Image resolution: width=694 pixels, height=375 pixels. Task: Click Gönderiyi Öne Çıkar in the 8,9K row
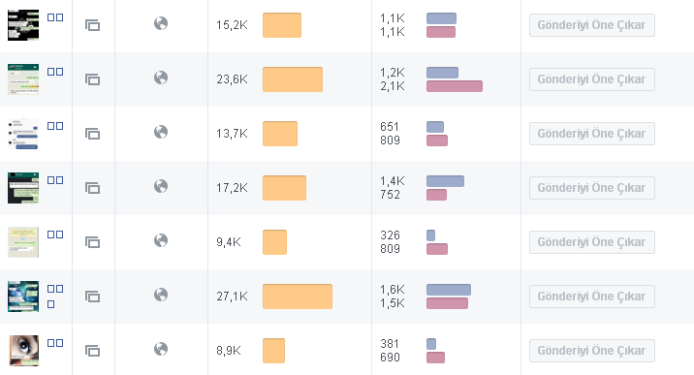(x=592, y=351)
